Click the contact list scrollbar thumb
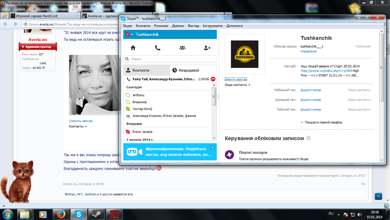Viewport: 390px width, 220px height. (214, 97)
